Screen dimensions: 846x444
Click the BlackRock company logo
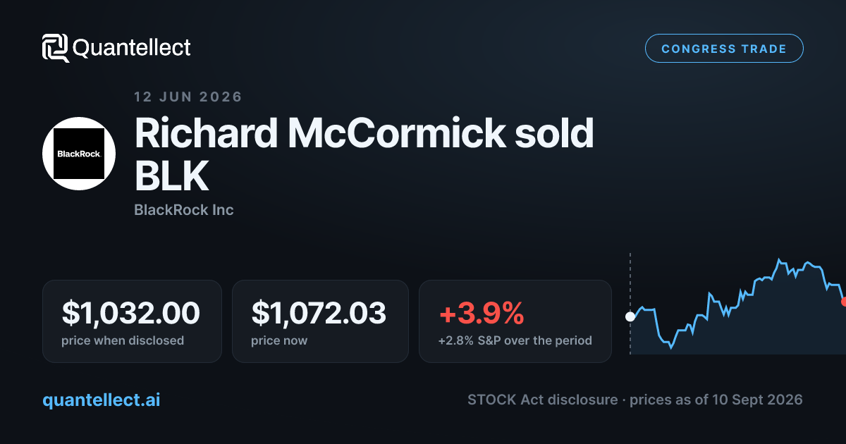pyautogui.click(x=79, y=154)
